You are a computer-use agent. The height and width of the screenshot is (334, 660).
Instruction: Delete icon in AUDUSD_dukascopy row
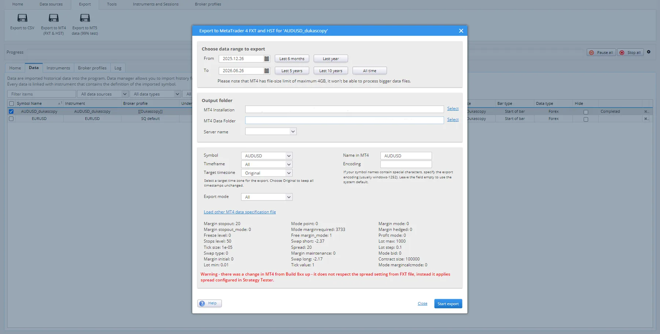646,111
